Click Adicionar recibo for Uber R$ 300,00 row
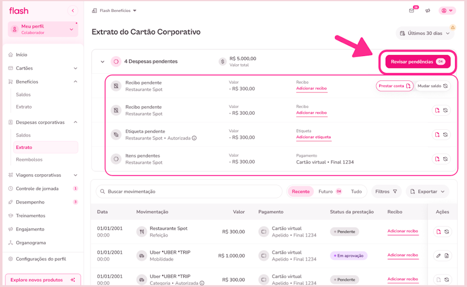The width and height of the screenshot is (467, 287). (x=403, y=279)
